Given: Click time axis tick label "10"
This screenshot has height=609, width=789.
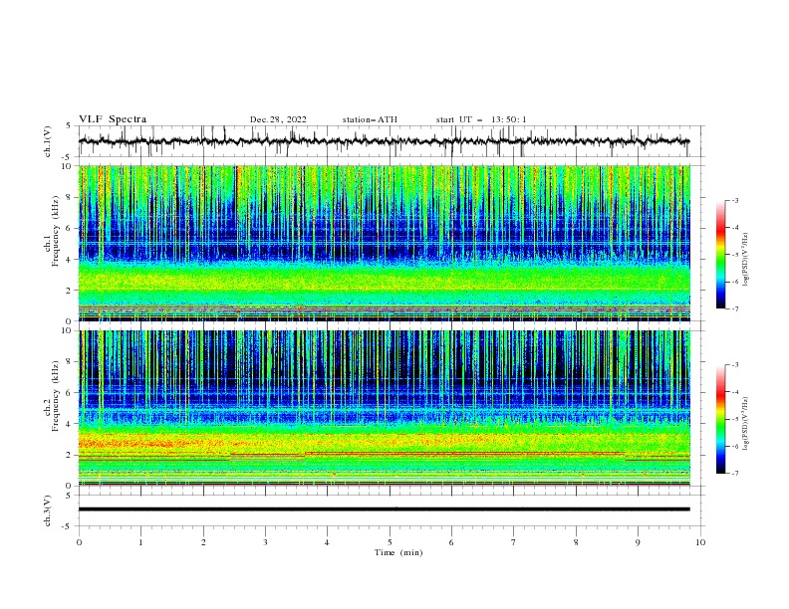Looking at the screenshot, I should (x=700, y=542).
